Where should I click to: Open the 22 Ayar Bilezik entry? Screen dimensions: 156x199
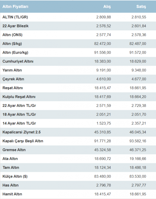[x=15, y=26]
